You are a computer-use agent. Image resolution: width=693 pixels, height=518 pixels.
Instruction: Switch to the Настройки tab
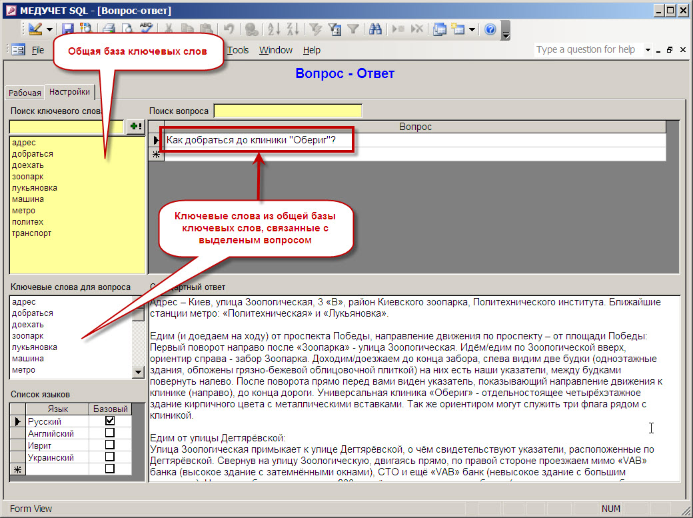point(69,91)
